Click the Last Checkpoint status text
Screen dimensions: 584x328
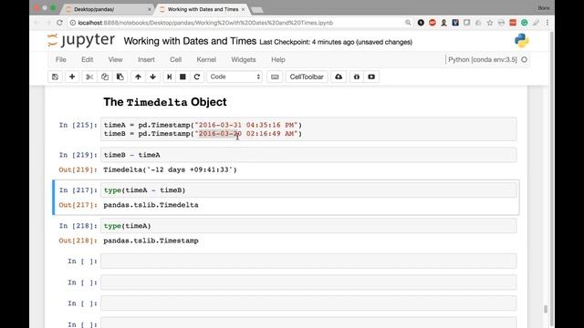click(336, 42)
